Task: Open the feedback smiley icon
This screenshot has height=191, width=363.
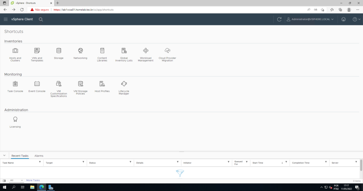Action: (x=344, y=19)
